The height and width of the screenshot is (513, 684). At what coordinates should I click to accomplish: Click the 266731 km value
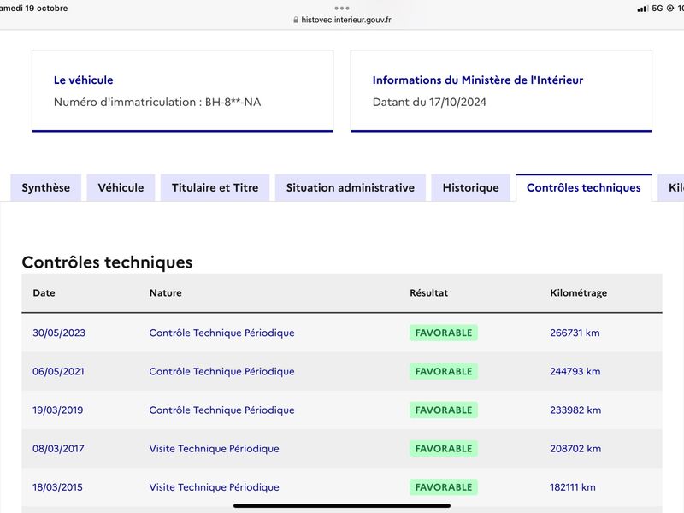point(575,333)
